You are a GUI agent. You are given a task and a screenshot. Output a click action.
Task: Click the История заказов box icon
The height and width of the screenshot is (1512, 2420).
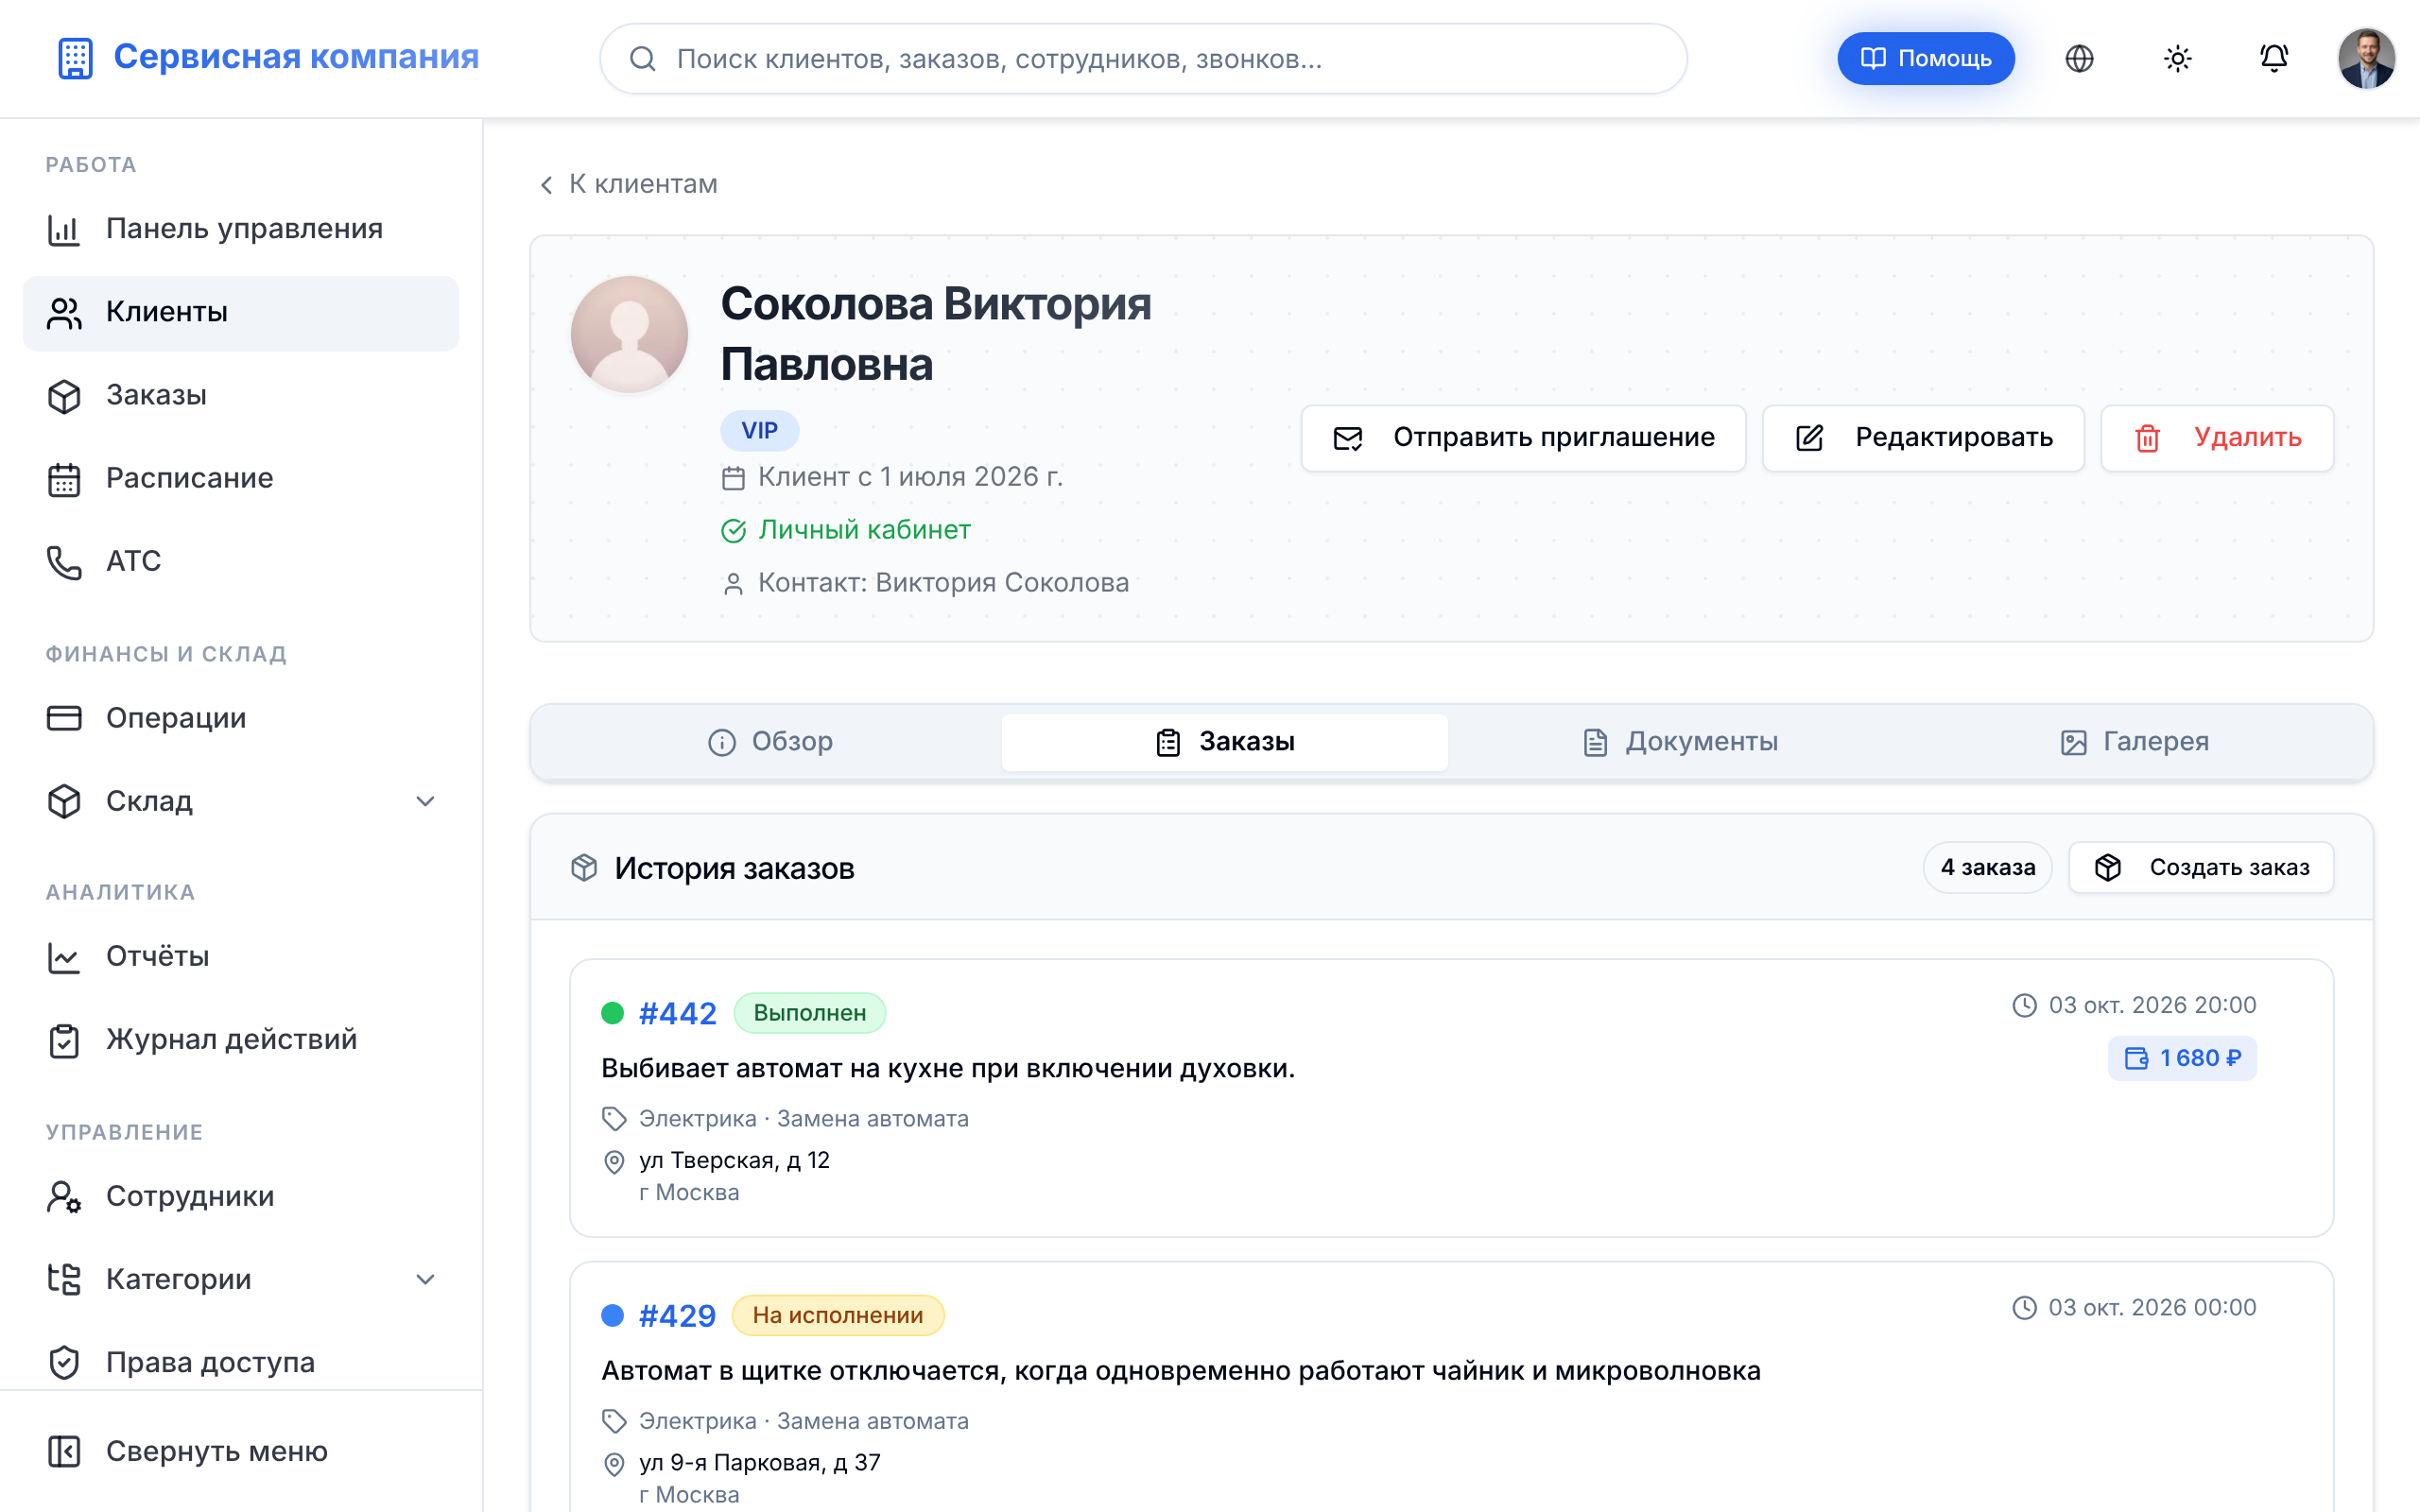coord(584,868)
